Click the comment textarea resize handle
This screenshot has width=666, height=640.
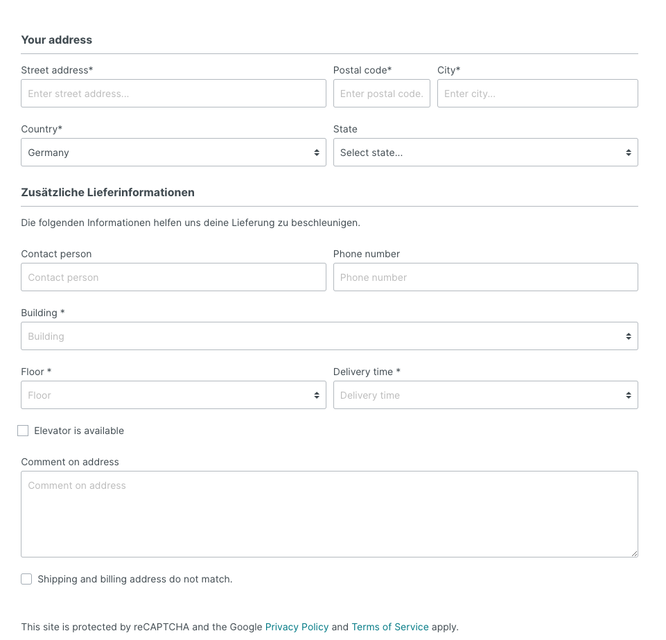click(634, 553)
